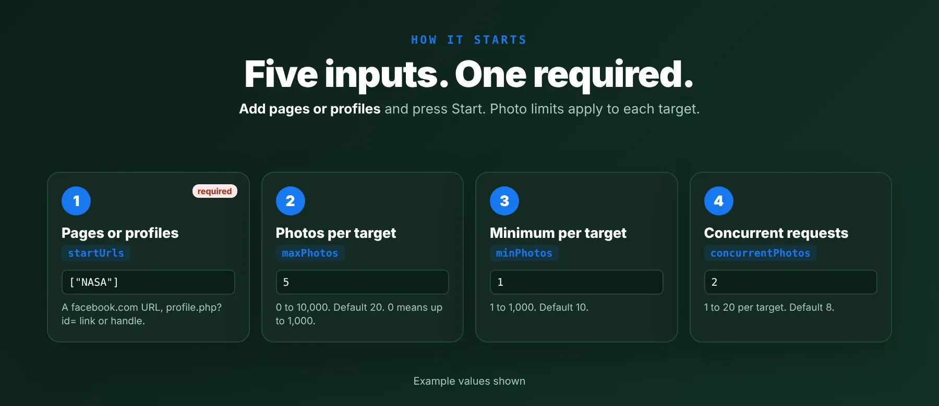Click the Minimum per target heading
This screenshot has height=406, width=939.
click(x=558, y=233)
